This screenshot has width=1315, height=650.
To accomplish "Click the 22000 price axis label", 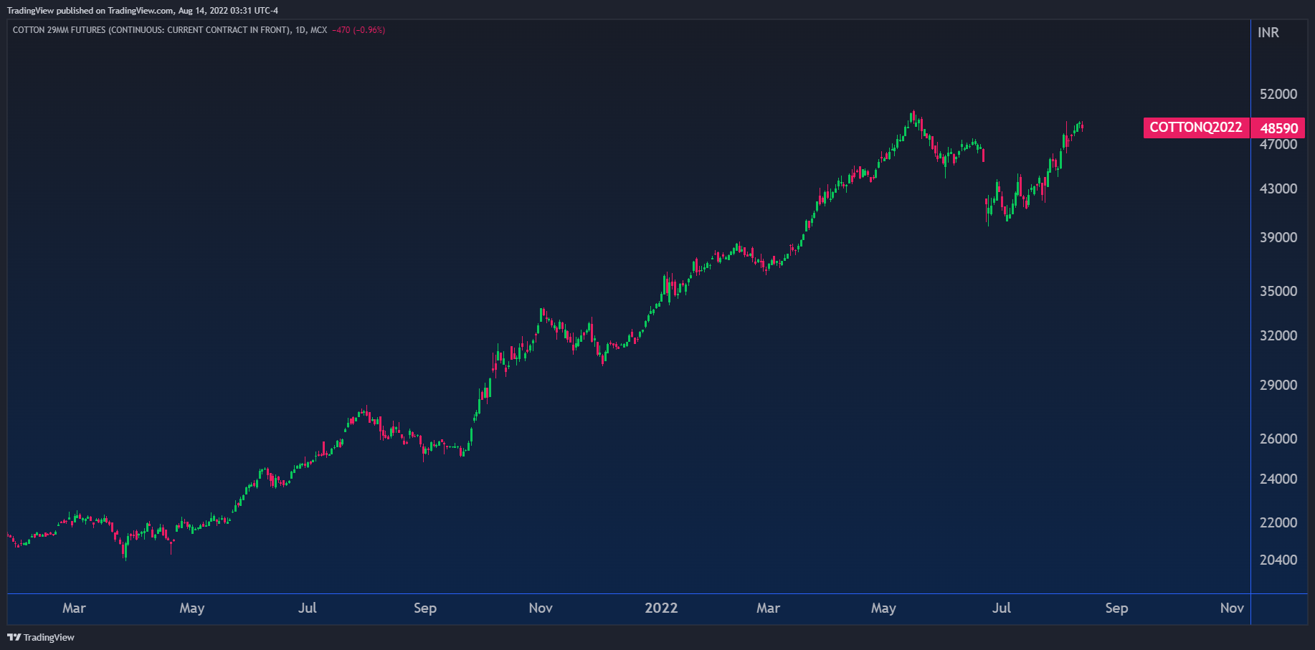I will (x=1278, y=522).
